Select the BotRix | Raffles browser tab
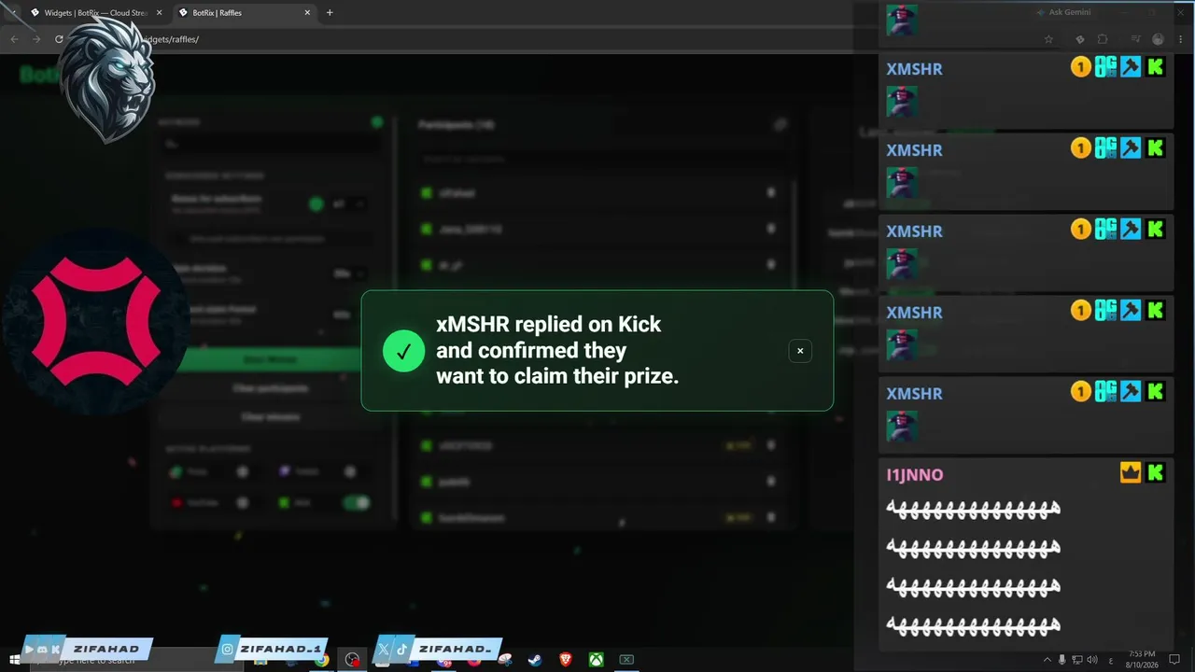This screenshot has width=1195, height=672. [243, 13]
